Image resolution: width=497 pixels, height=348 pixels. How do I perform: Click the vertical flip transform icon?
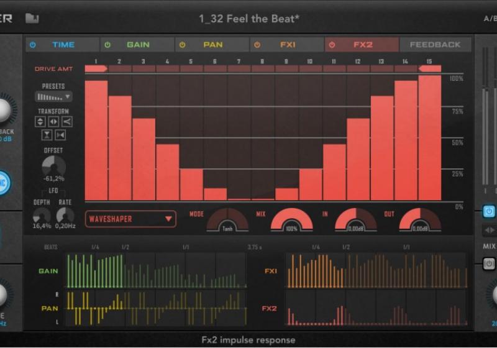pos(40,121)
